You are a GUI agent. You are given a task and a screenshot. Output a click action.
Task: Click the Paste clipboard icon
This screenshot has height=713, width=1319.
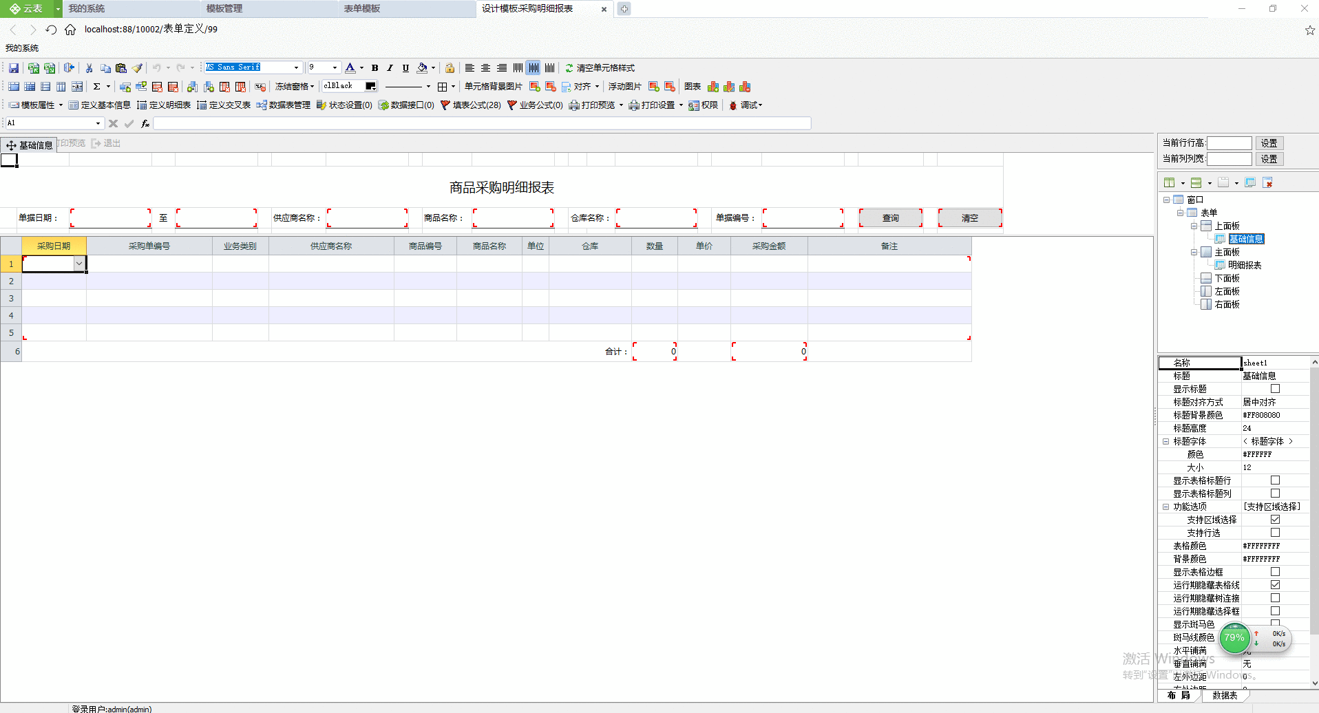[121, 68]
